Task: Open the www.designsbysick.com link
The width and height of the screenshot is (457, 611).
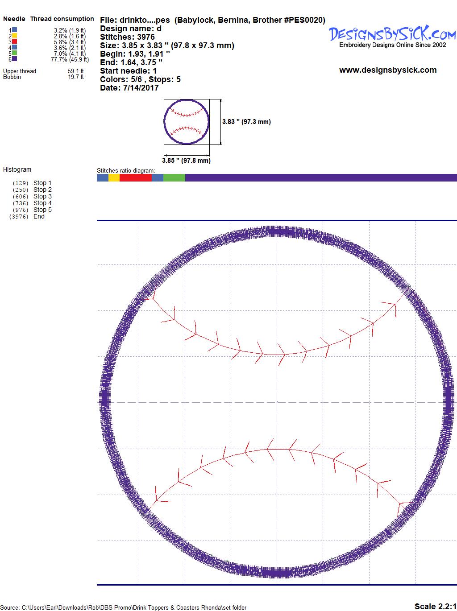Action: point(388,70)
